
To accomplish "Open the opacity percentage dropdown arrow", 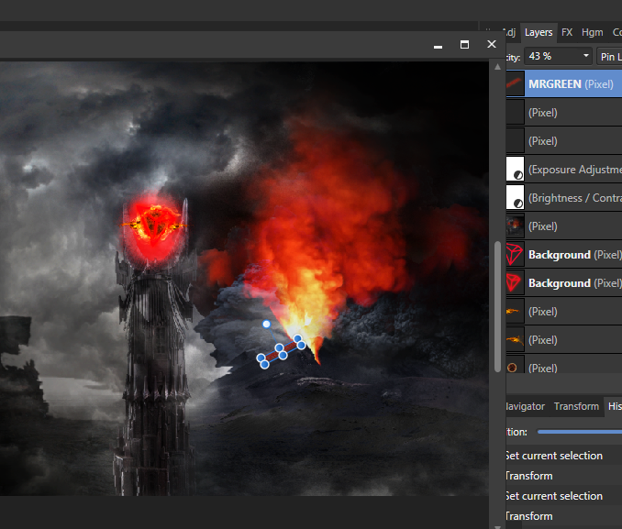I will [x=585, y=56].
